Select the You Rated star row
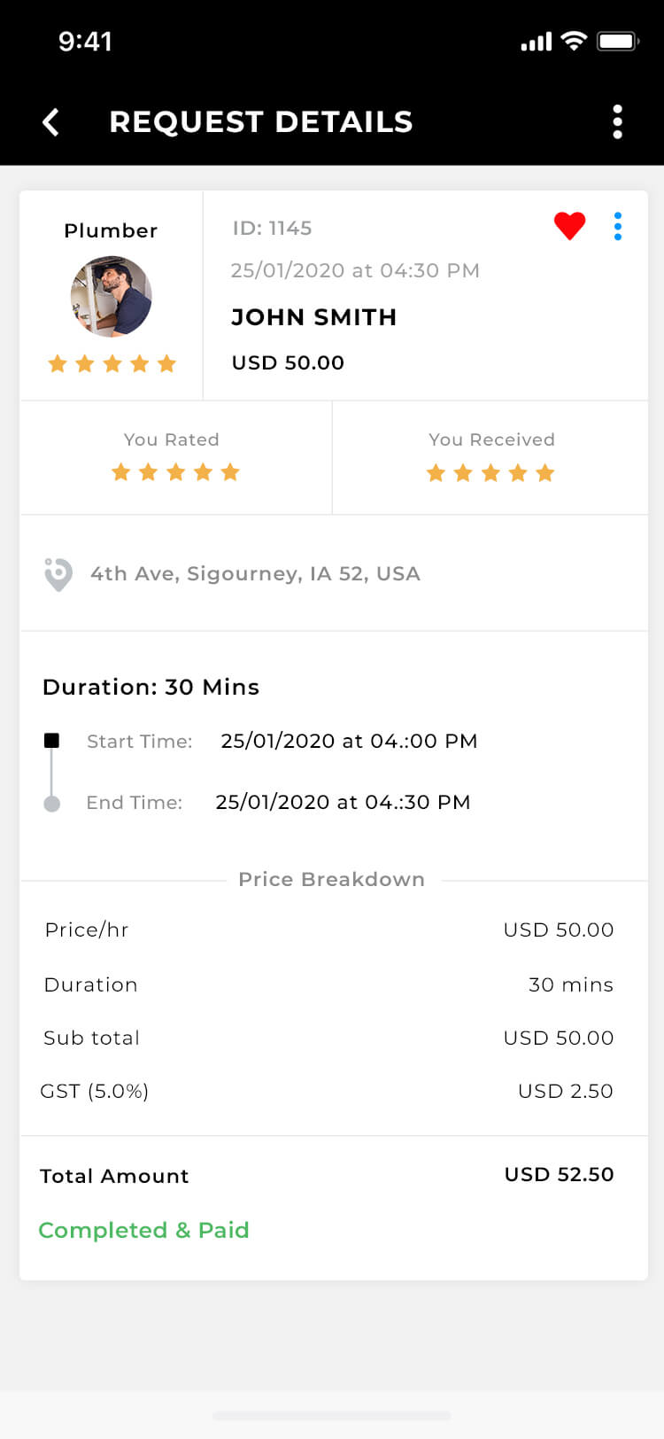 tap(175, 472)
